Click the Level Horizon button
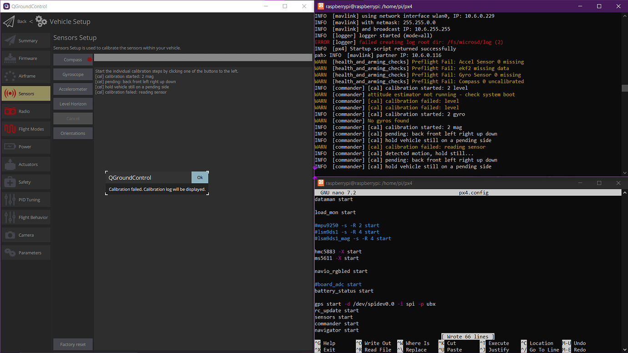This screenshot has height=353, width=628. 72,104
